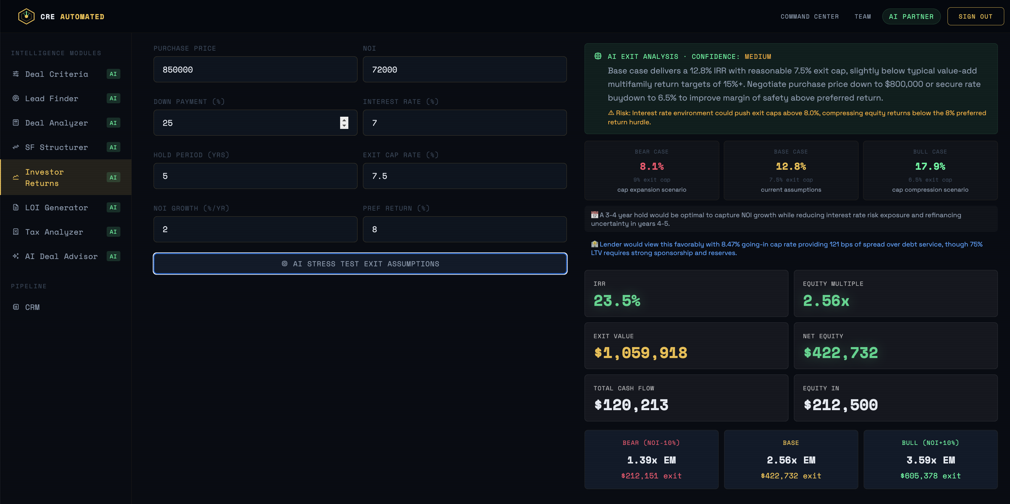The width and height of the screenshot is (1010, 504).
Task: Open the CRM pipeline
Action: (x=66, y=307)
